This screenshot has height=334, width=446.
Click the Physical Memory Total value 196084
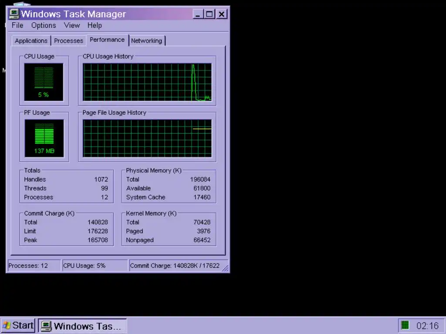click(200, 180)
